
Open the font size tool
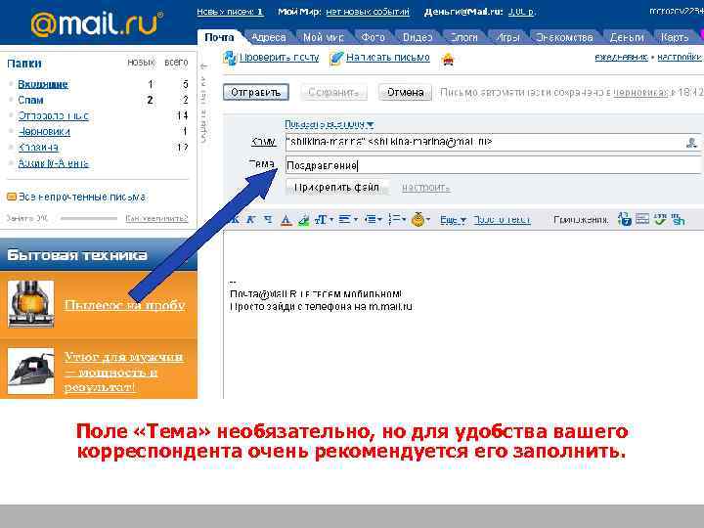click(x=321, y=220)
